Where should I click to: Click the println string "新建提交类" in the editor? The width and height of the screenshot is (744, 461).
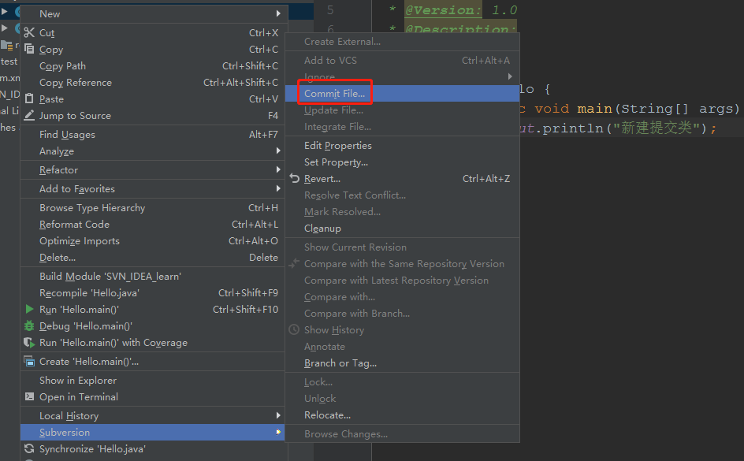click(x=657, y=128)
